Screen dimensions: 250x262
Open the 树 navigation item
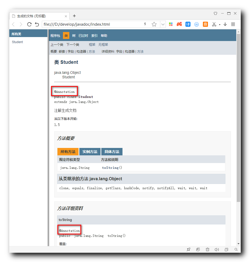pos(74,35)
